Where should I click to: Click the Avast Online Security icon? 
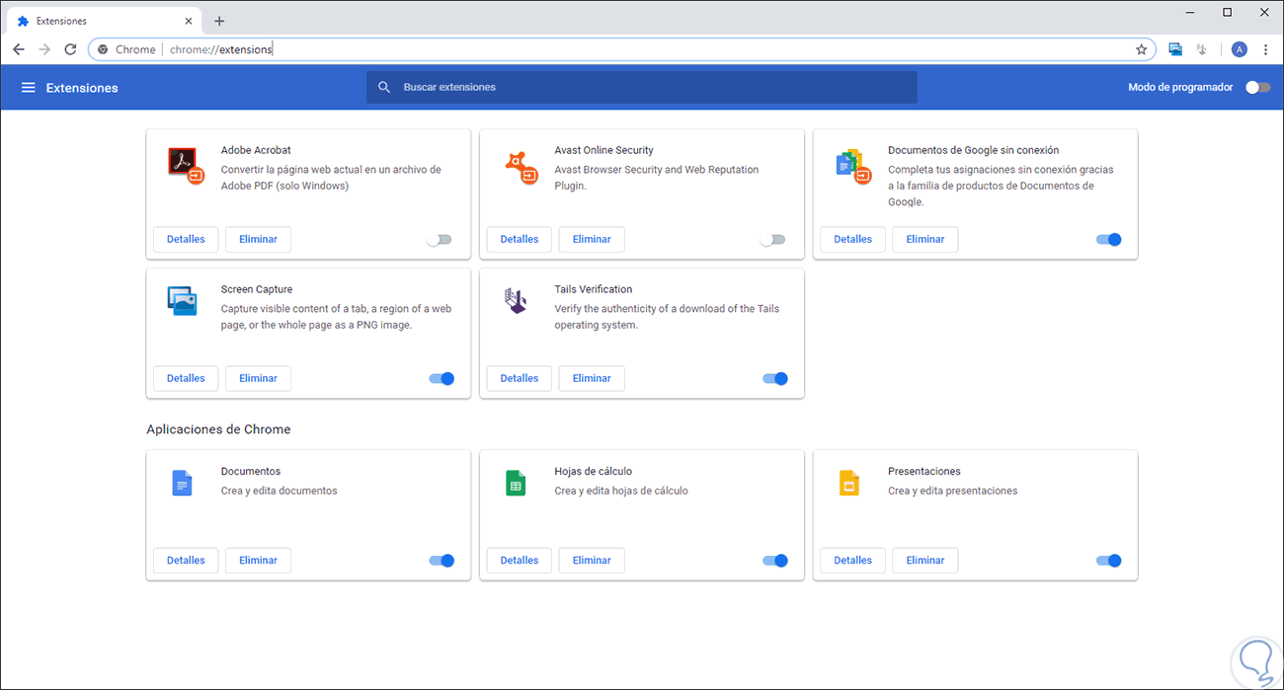pyautogui.click(x=520, y=166)
